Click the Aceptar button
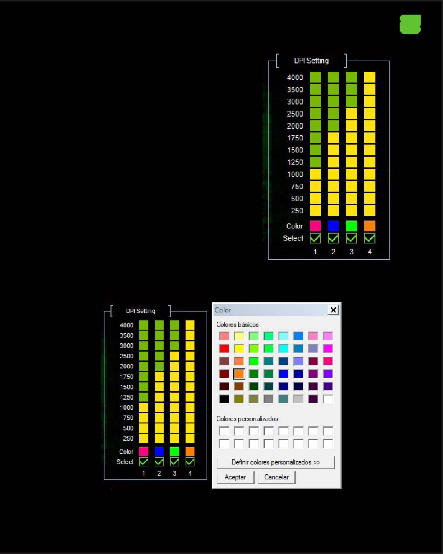The width and height of the screenshot is (443, 554). (x=235, y=477)
